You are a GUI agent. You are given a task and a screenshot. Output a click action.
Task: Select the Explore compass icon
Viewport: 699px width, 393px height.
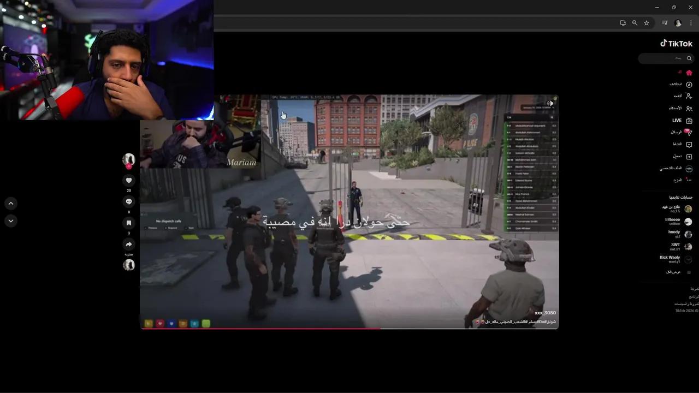tap(689, 84)
